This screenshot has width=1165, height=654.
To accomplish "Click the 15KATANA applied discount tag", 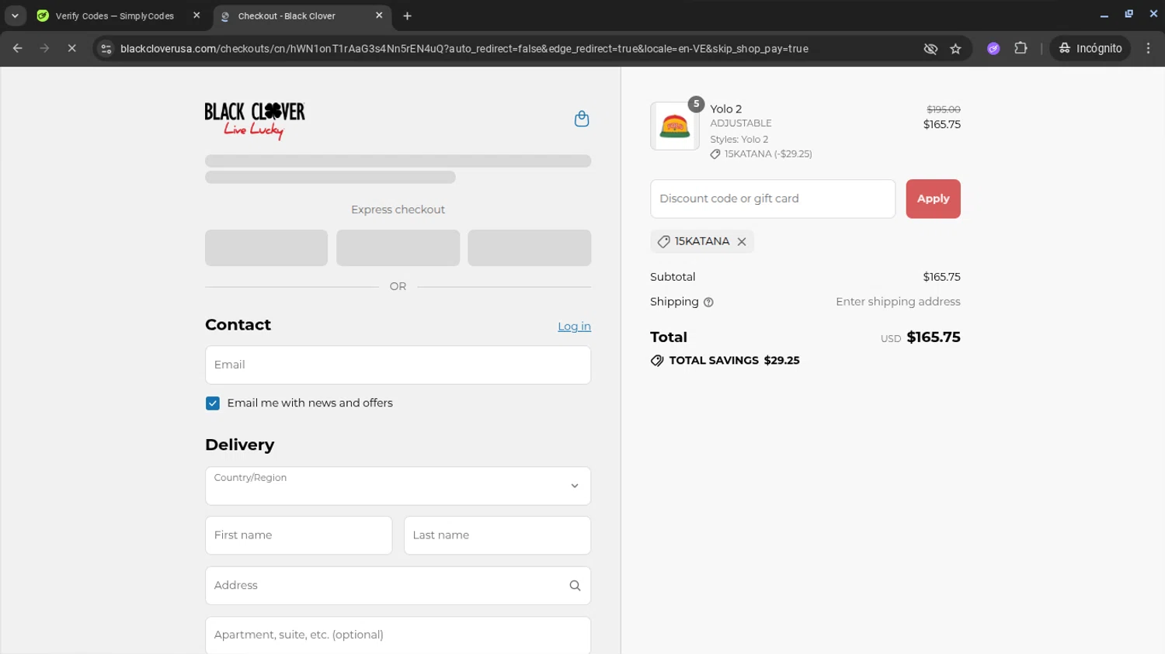I will (702, 241).
